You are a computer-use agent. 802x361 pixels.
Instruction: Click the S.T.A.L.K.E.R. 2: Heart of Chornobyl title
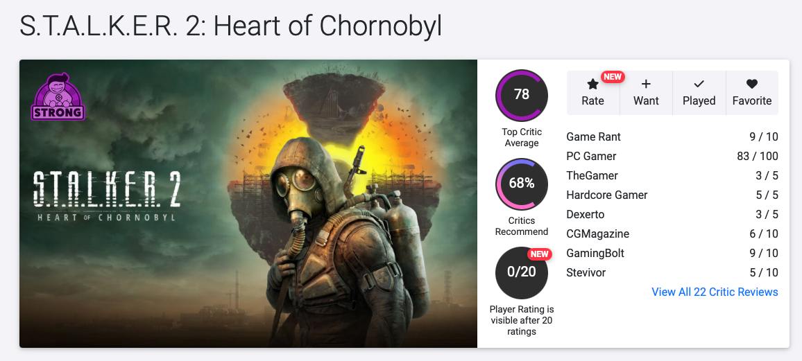point(231,26)
